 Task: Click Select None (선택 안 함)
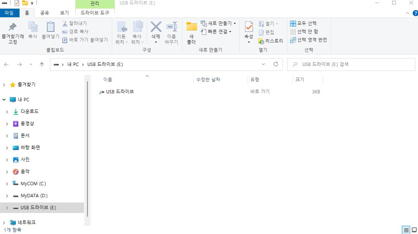[304, 31]
